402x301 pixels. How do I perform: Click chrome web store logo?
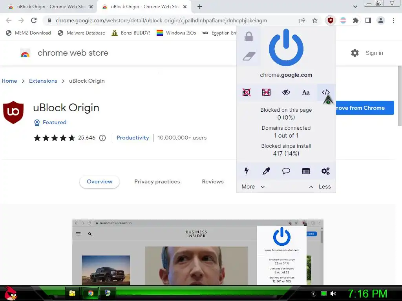click(x=64, y=53)
